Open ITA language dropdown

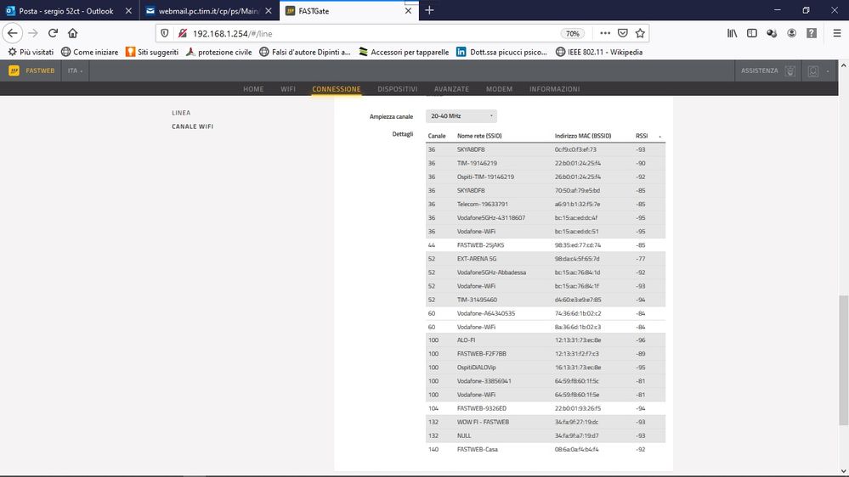click(76, 70)
